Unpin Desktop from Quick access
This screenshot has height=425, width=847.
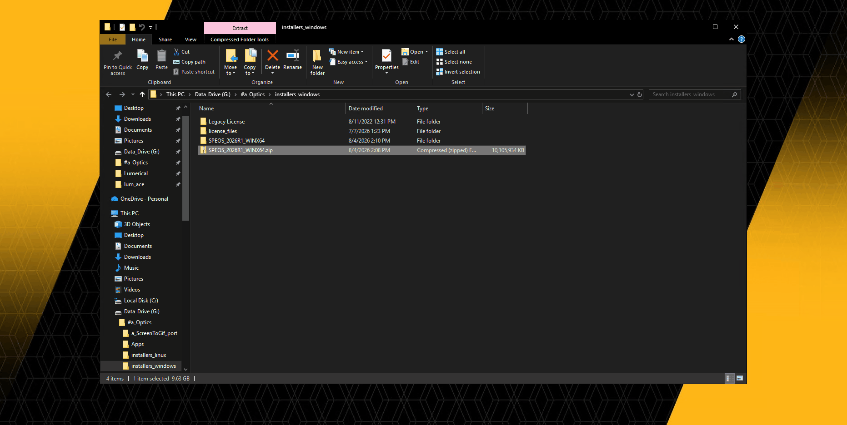pyautogui.click(x=178, y=108)
